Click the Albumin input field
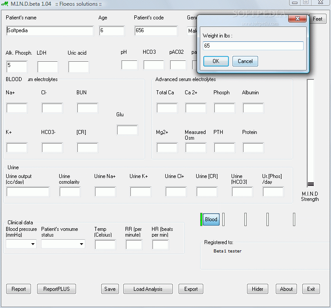 click(x=253, y=108)
